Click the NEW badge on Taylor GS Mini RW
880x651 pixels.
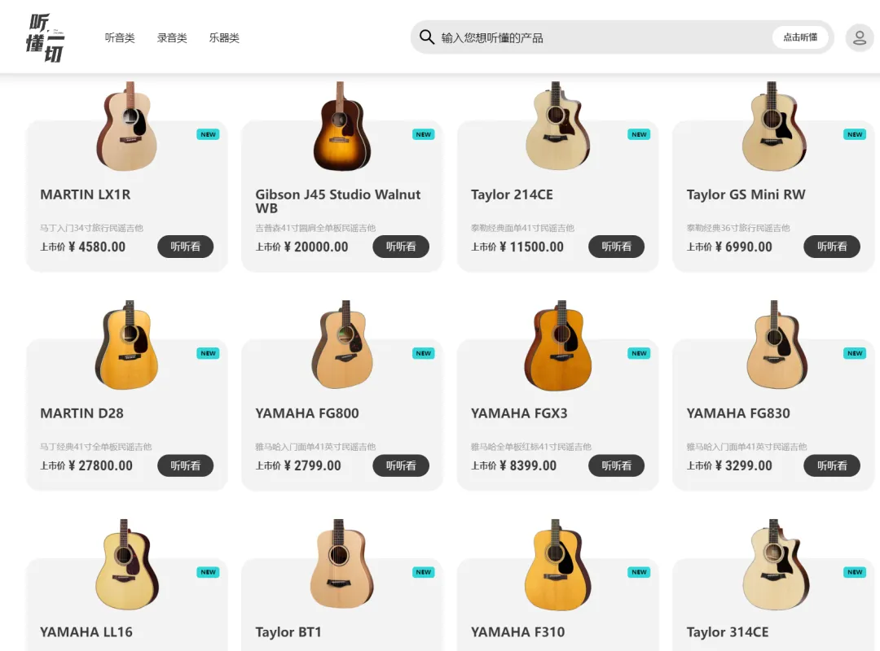point(855,134)
